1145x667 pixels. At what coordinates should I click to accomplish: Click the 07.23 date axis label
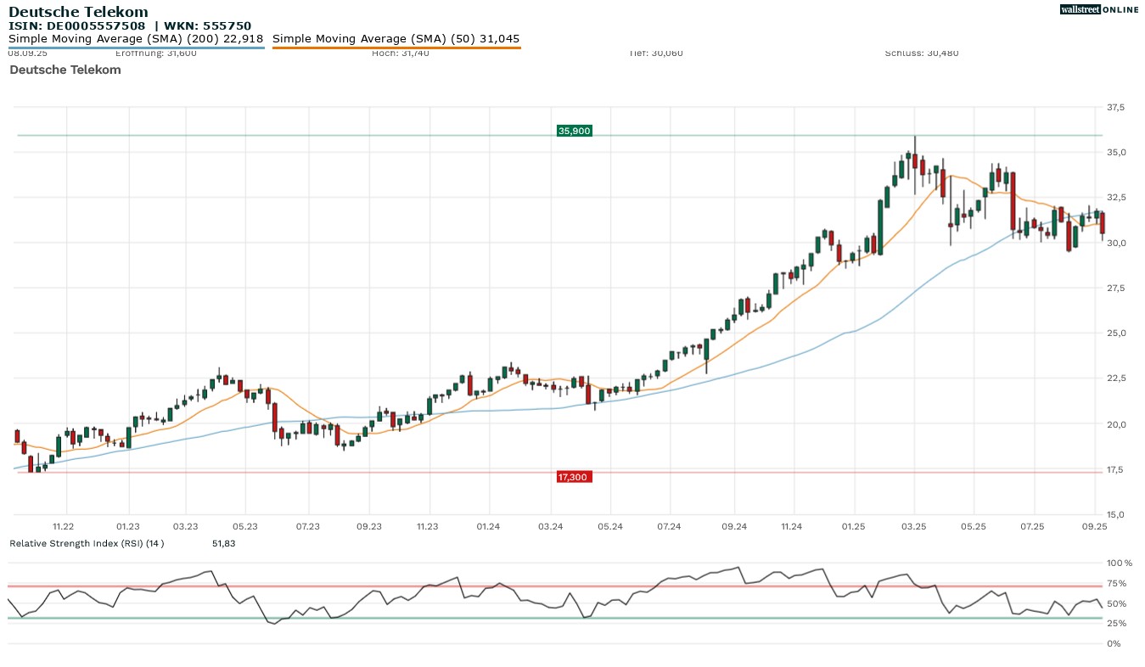(x=308, y=527)
